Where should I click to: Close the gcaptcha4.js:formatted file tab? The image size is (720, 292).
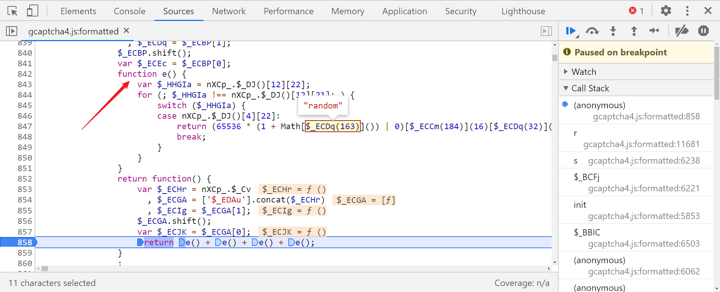126,30
